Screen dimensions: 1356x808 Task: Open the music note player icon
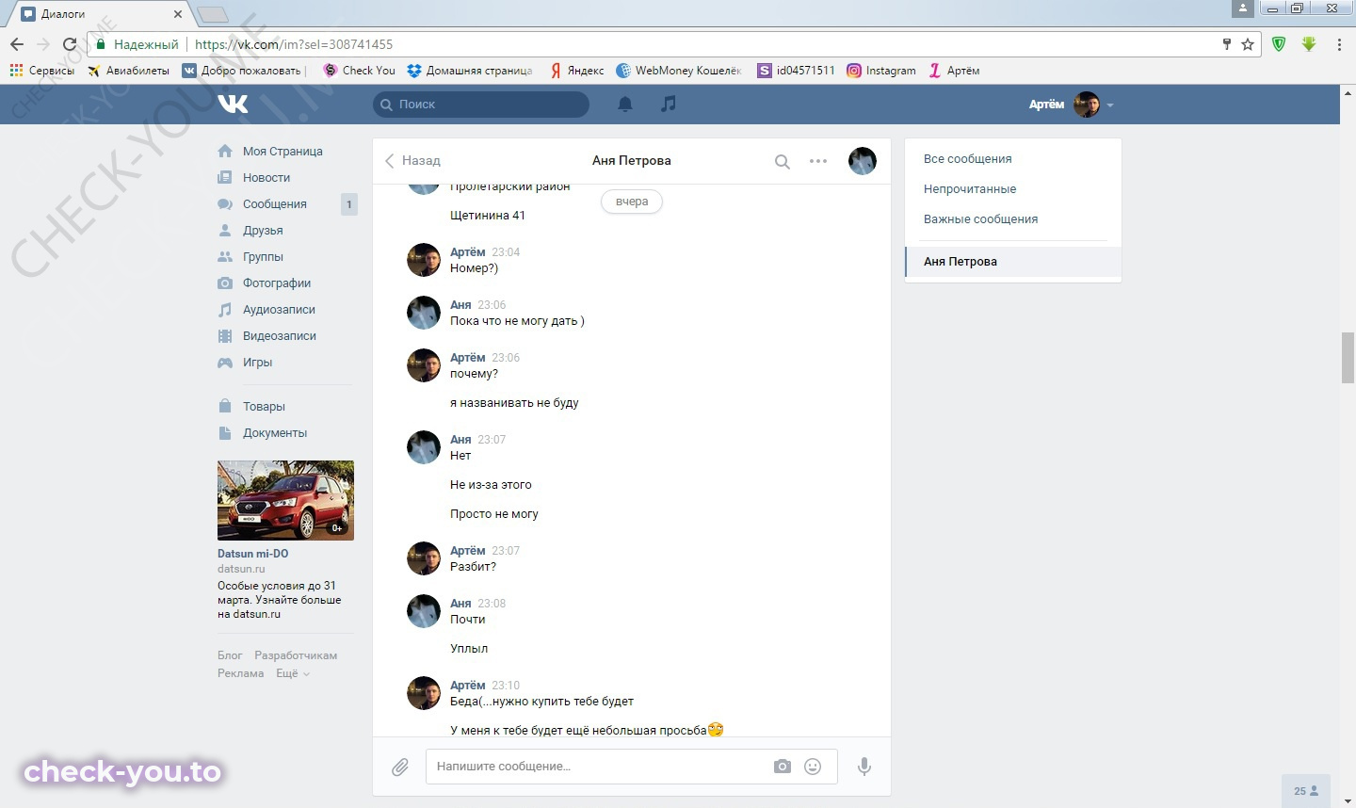[x=669, y=104]
